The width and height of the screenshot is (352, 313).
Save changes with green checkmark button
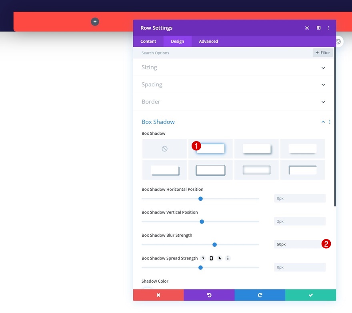pyautogui.click(x=311, y=295)
